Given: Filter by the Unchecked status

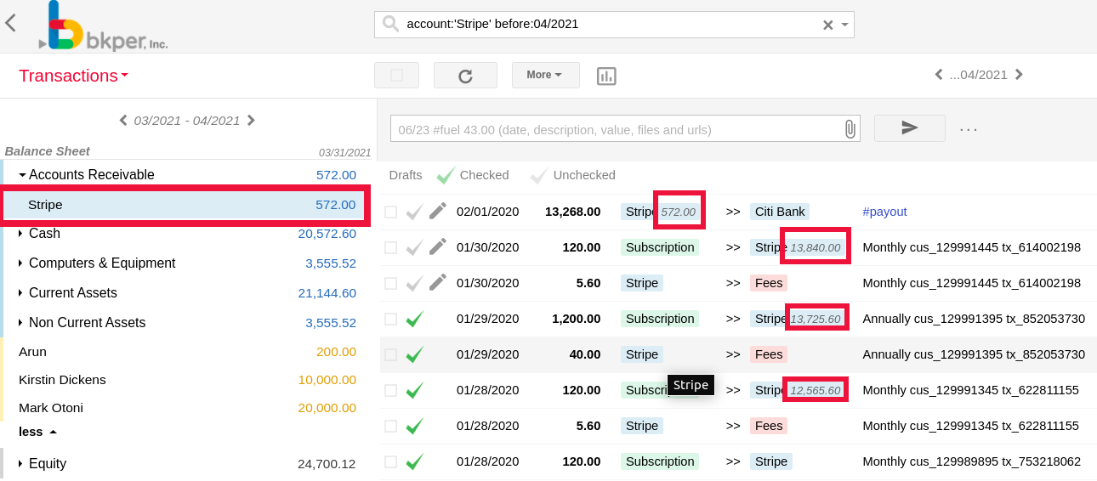Looking at the screenshot, I should (x=573, y=175).
